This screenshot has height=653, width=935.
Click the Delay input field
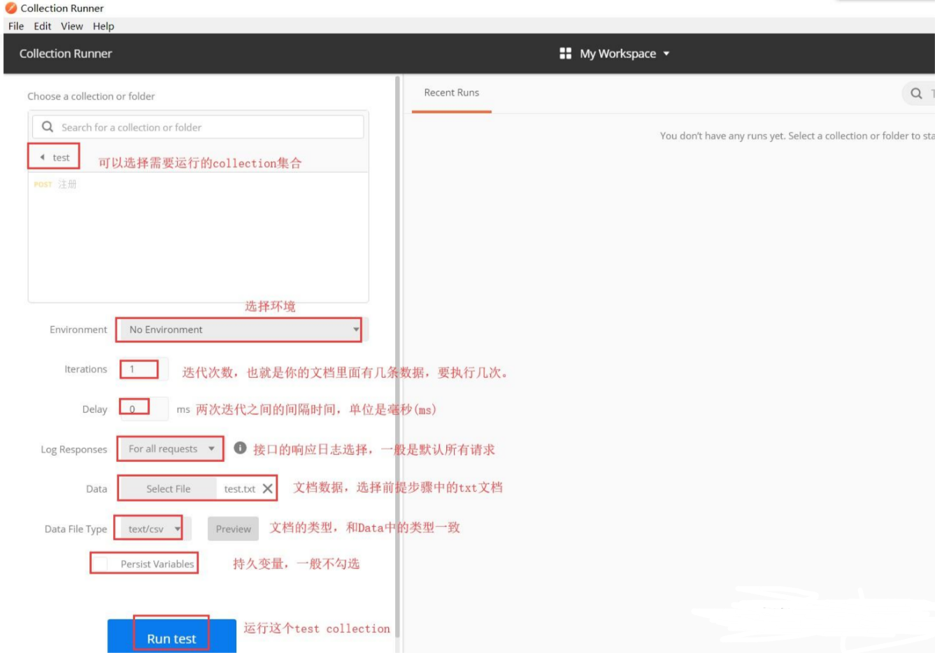(x=143, y=409)
